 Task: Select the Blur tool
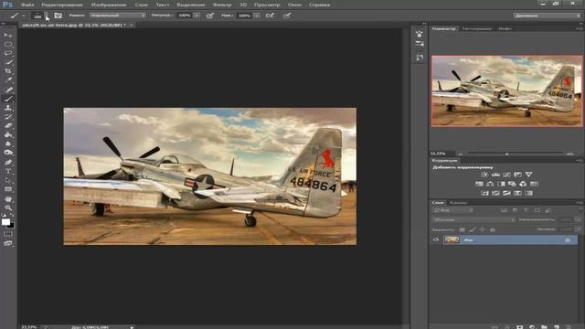tap(8, 144)
